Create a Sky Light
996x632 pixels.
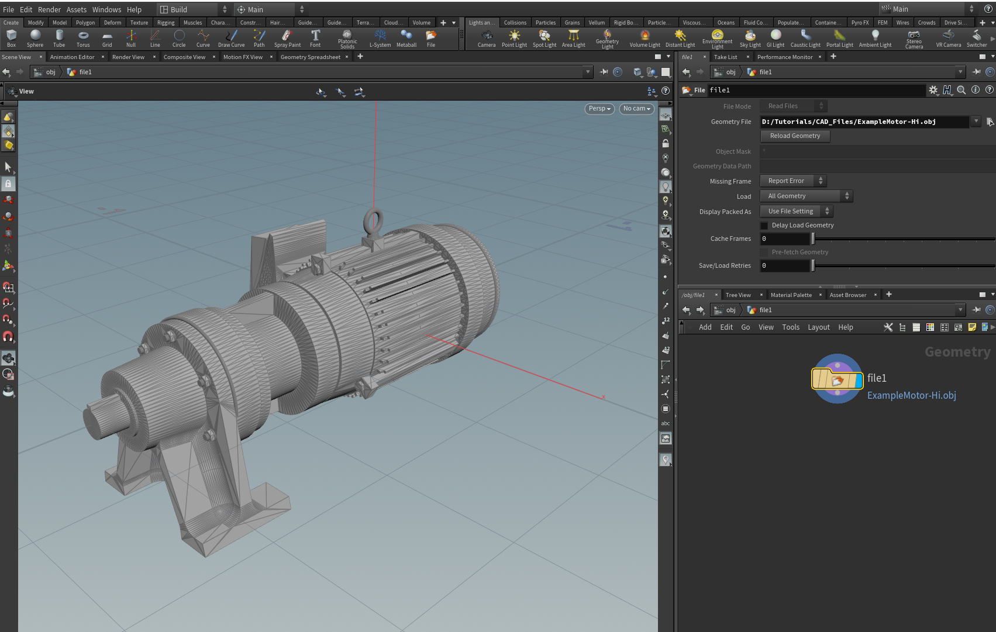click(x=750, y=38)
